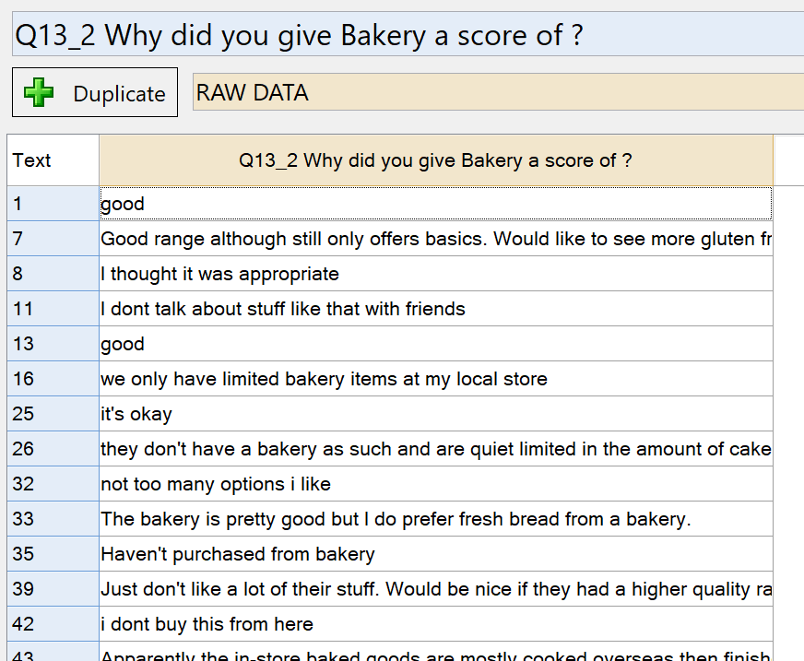Image resolution: width=804 pixels, height=661 pixels.
Task: Click cell 'we only have limited bakery items'
Action: point(436,379)
